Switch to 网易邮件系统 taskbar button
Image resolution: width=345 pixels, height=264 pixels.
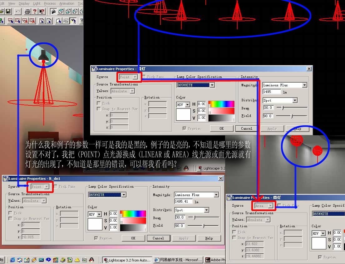[178, 260]
